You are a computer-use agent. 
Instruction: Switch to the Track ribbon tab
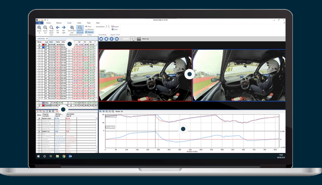tap(89, 23)
